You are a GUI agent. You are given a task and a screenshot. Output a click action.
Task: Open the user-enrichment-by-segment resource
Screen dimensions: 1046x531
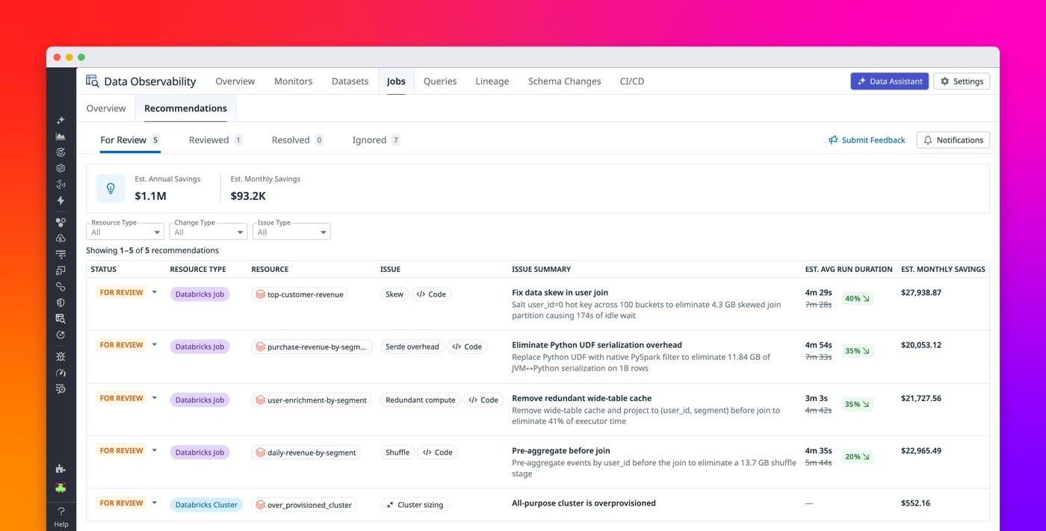coord(312,400)
